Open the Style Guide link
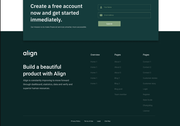This screenshot has width=180, height=126. (x=148, y=100)
